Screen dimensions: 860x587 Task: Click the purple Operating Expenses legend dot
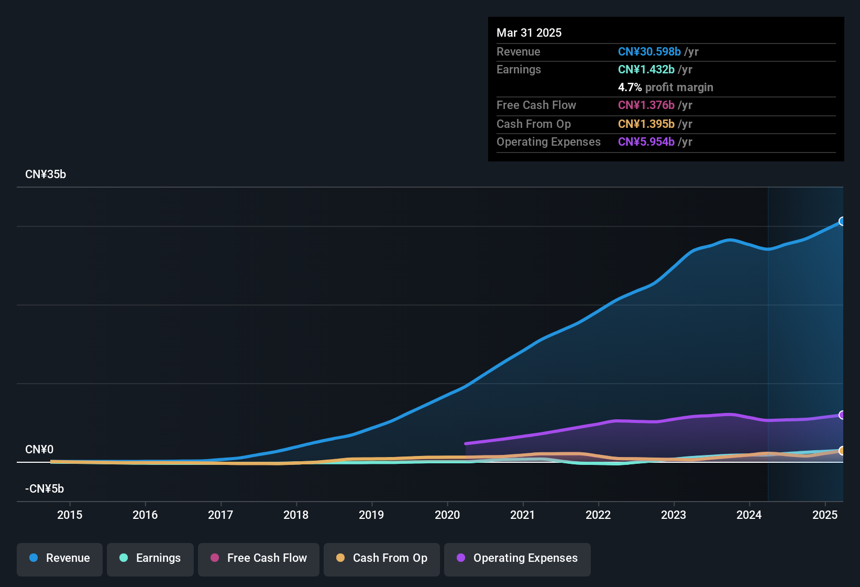pos(460,558)
